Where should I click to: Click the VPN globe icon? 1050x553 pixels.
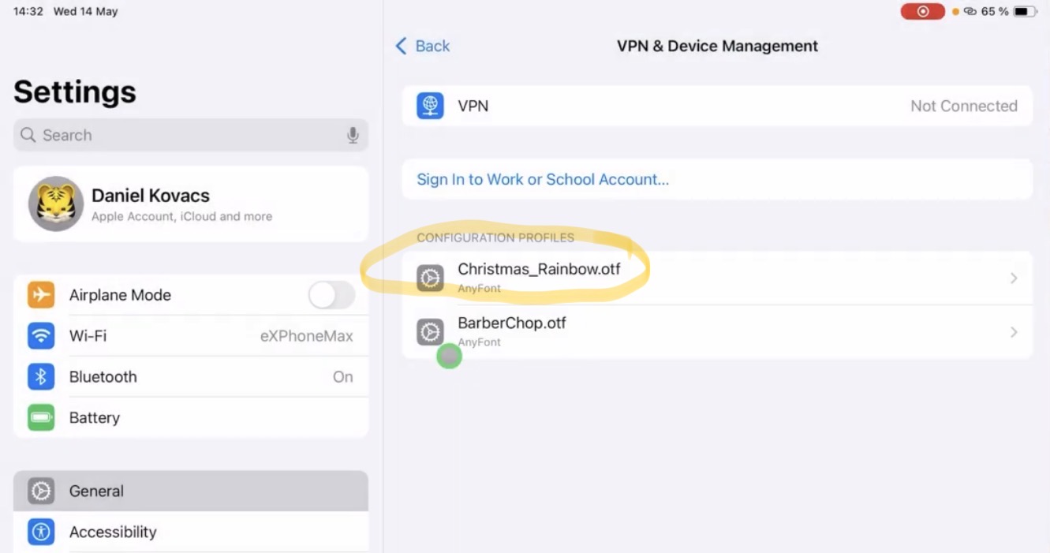[x=430, y=106]
